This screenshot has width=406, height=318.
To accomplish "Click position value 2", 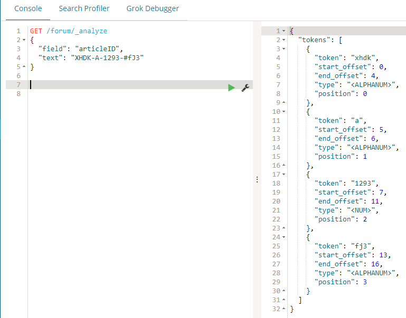I will [x=365, y=219].
